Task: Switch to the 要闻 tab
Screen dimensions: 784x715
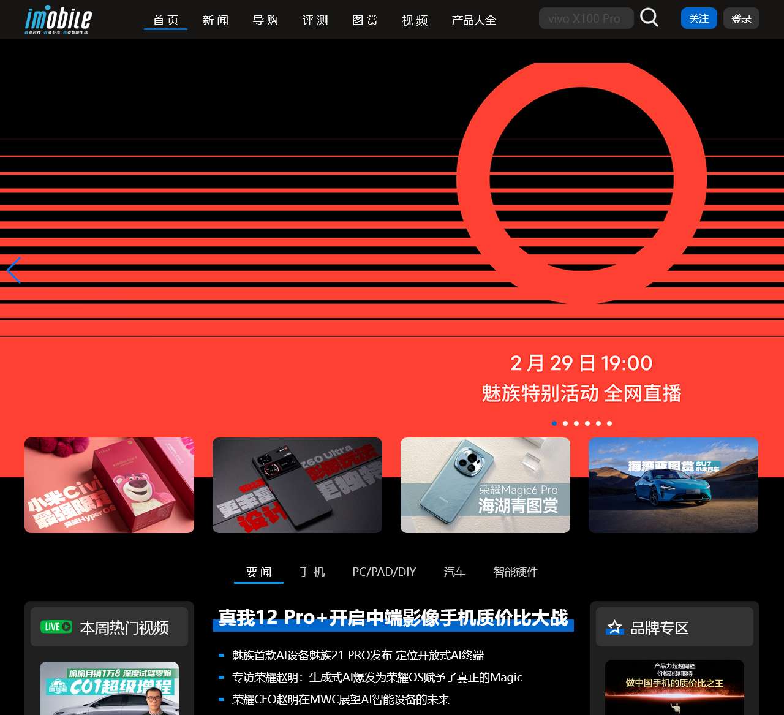Action: coord(258,572)
